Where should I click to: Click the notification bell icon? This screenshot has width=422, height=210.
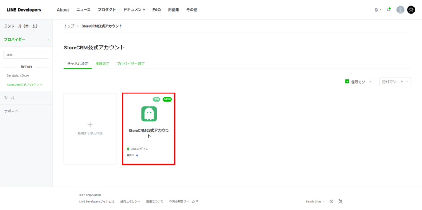[389, 10]
